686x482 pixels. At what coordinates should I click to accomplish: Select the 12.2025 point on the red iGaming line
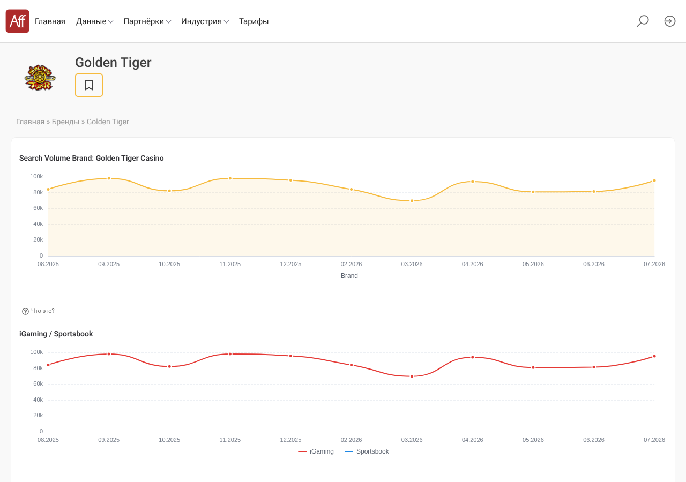tap(291, 356)
